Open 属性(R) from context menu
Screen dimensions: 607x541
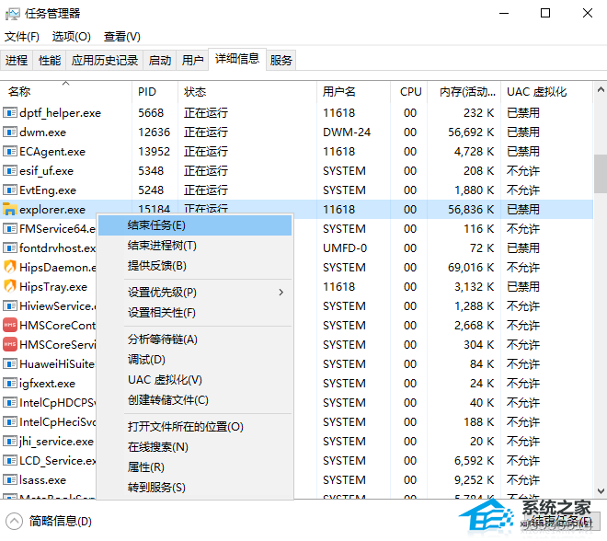pos(195,467)
